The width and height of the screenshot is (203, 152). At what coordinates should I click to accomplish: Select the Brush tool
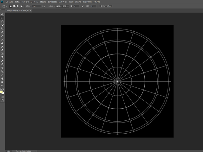click(2, 39)
